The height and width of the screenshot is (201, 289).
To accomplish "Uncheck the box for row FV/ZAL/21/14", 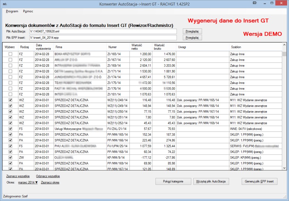I will coord(10,129).
